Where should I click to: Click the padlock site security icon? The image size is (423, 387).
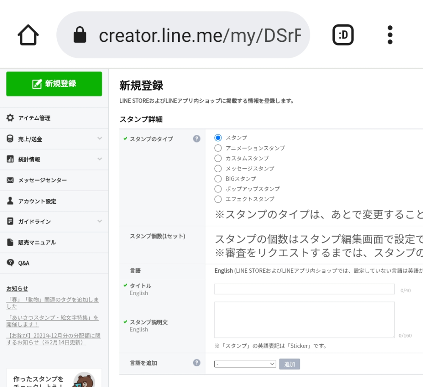pos(80,35)
